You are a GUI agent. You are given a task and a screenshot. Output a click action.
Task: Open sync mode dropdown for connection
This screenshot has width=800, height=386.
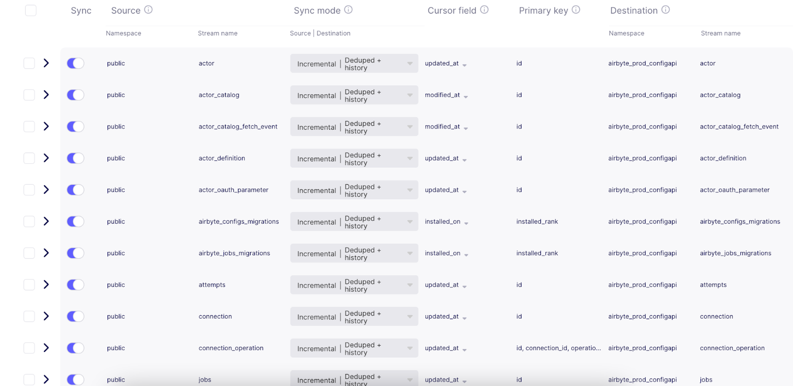point(354,317)
